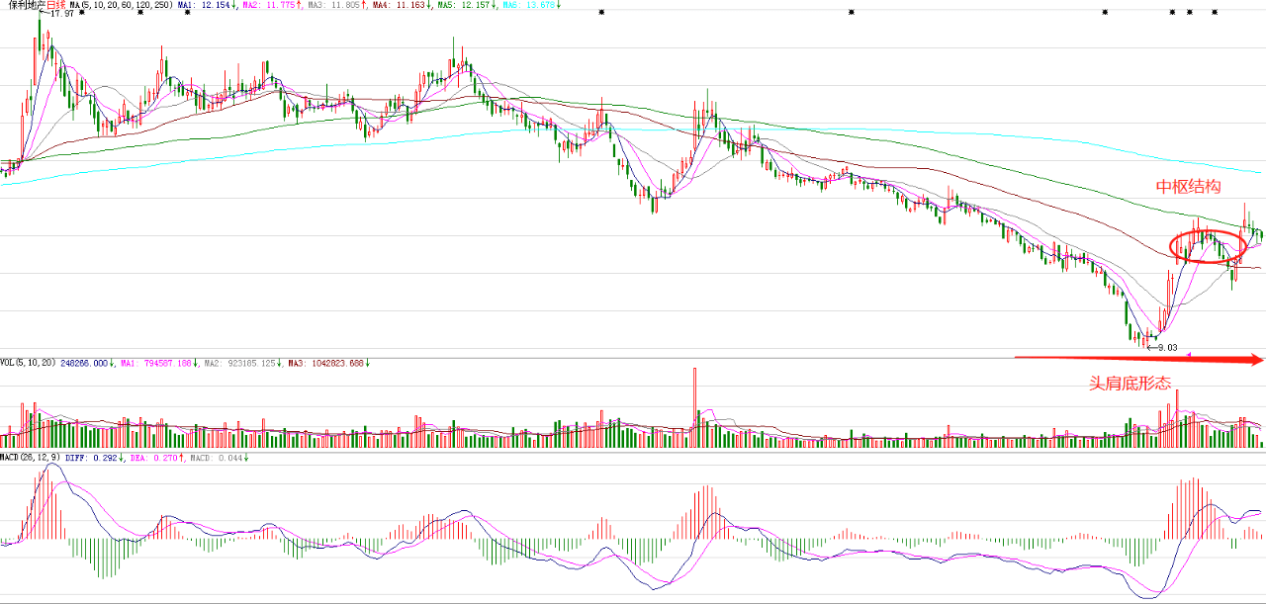The image size is (1266, 604).
Task: Click the 17.97 high price marker
Action: (61, 14)
